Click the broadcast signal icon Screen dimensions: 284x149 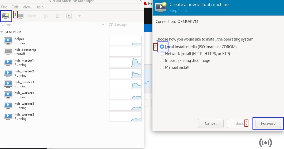coord(266,143)
